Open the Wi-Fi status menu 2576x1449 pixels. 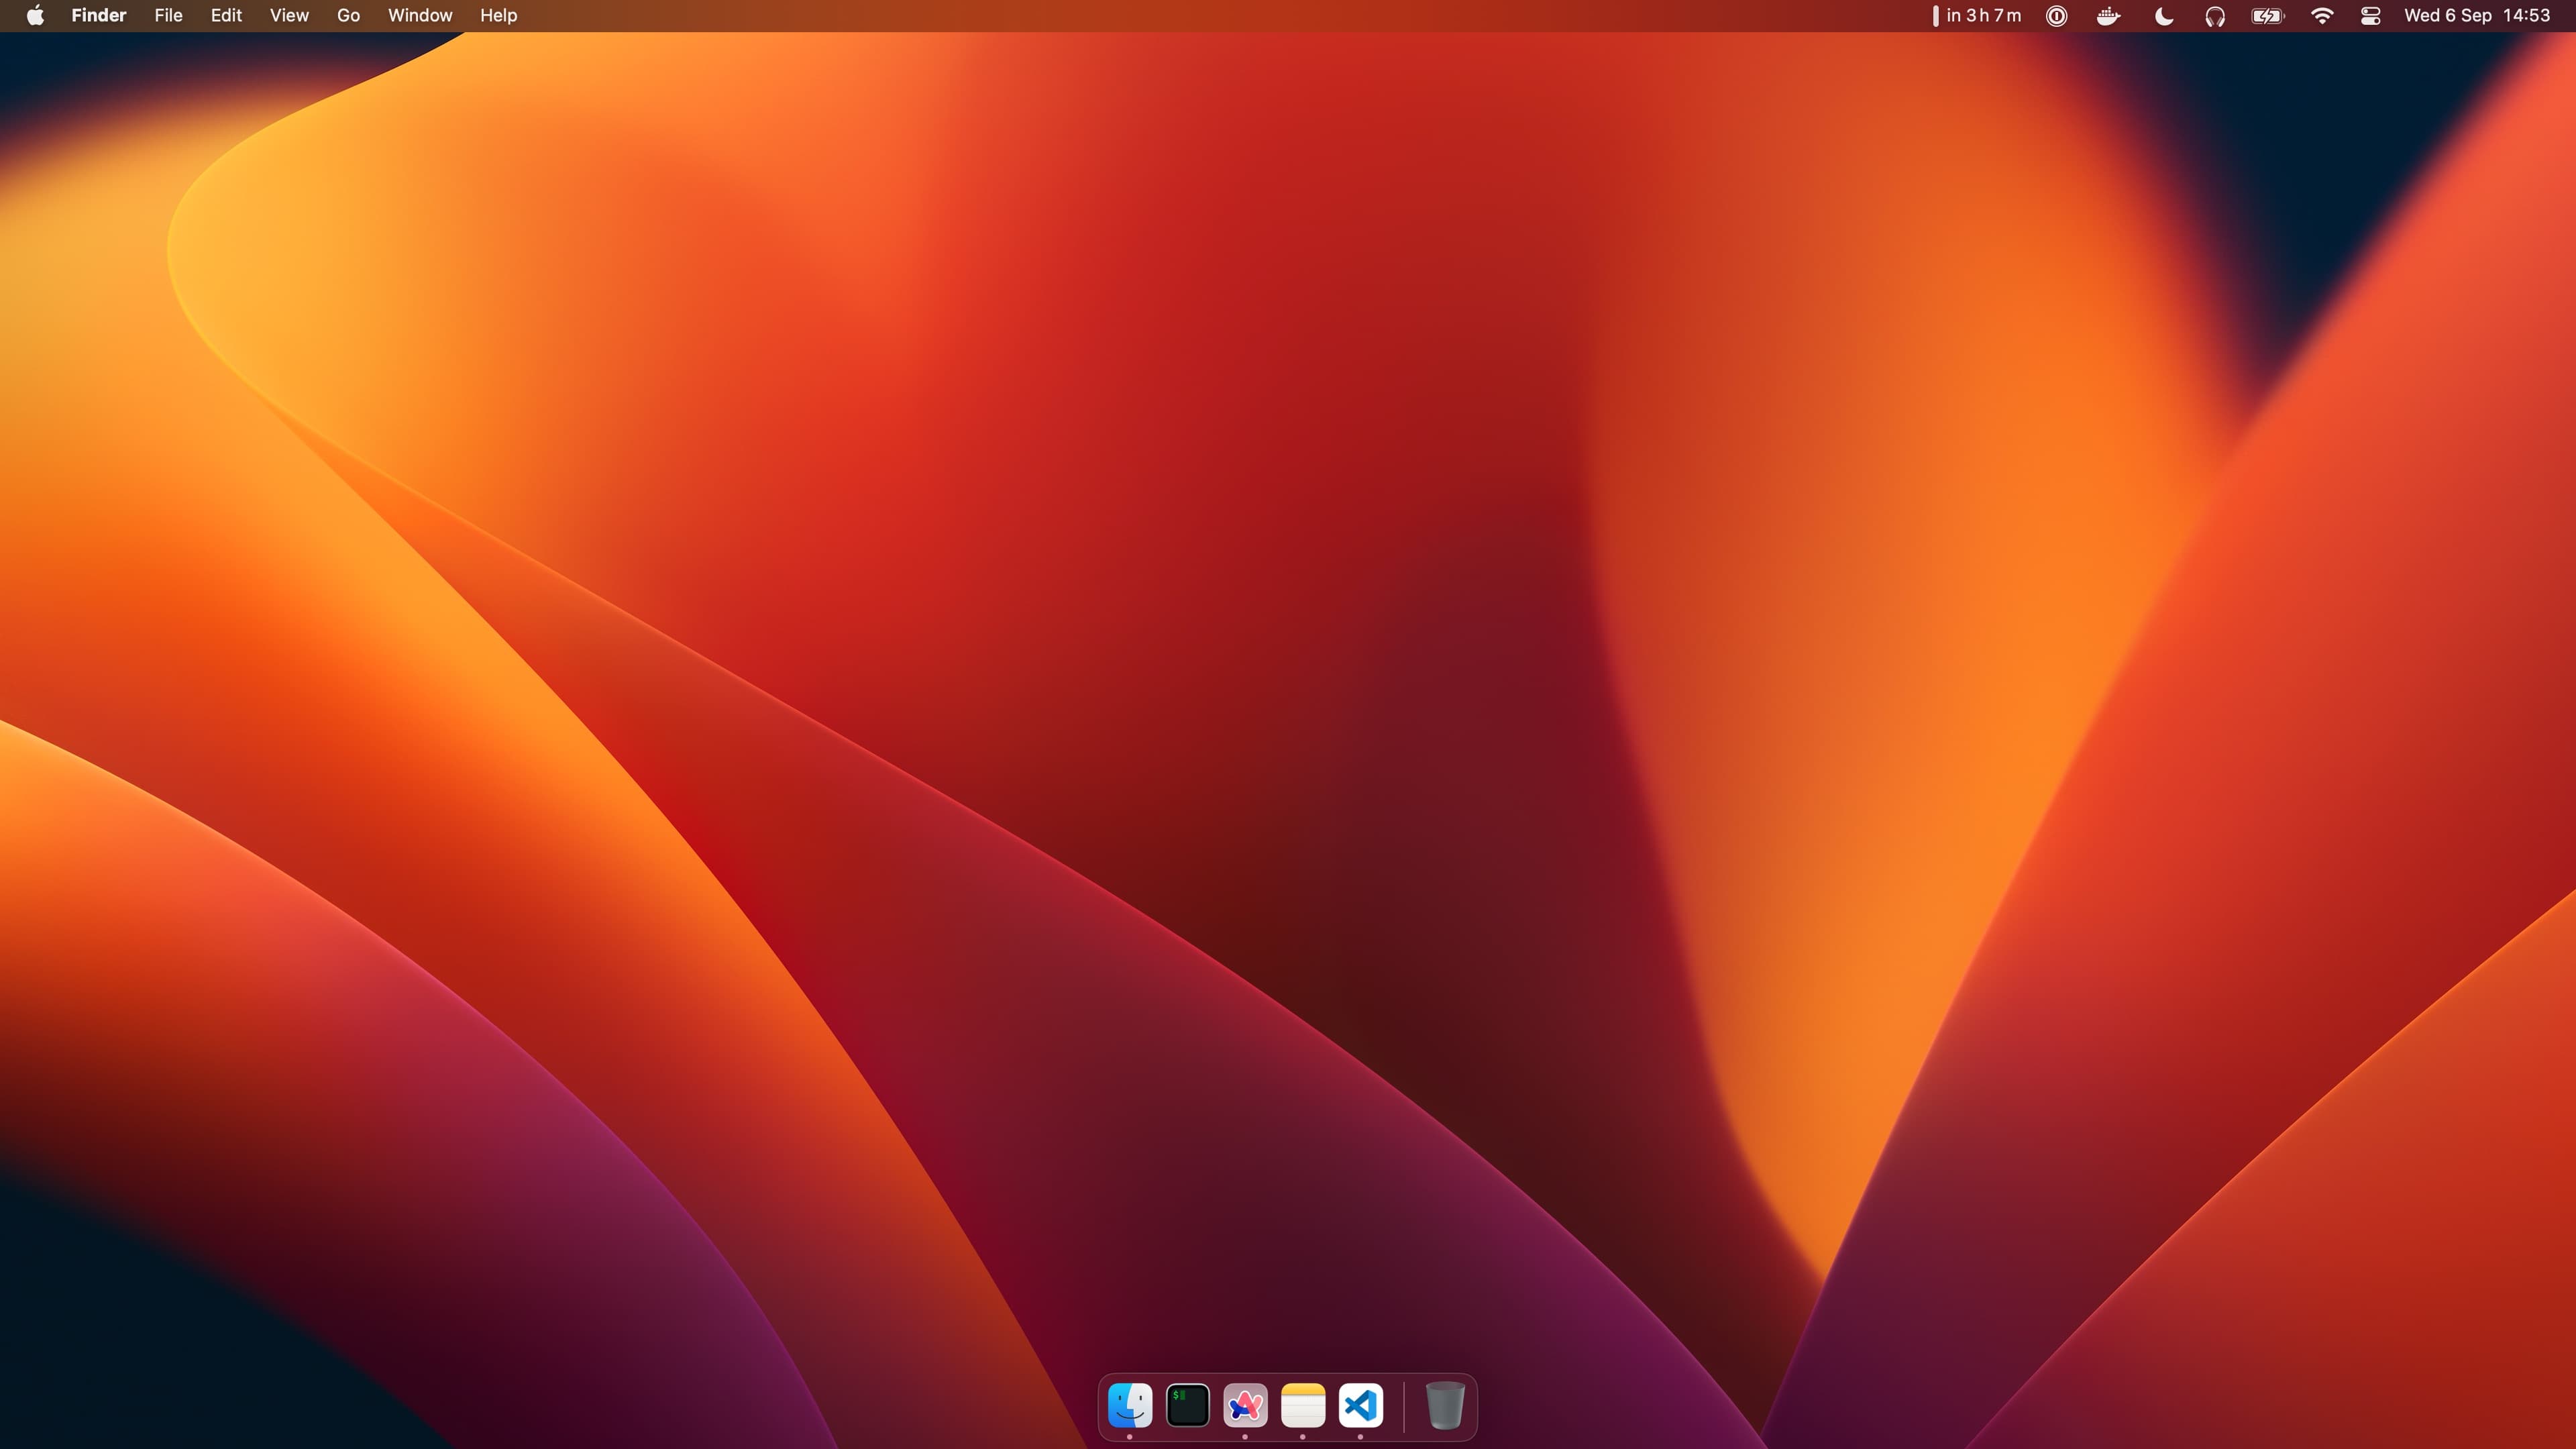(2322, 15)
